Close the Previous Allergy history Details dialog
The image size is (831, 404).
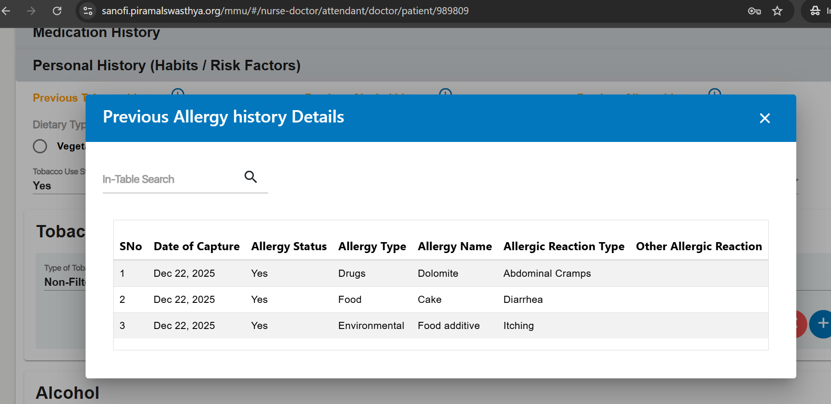764,118
